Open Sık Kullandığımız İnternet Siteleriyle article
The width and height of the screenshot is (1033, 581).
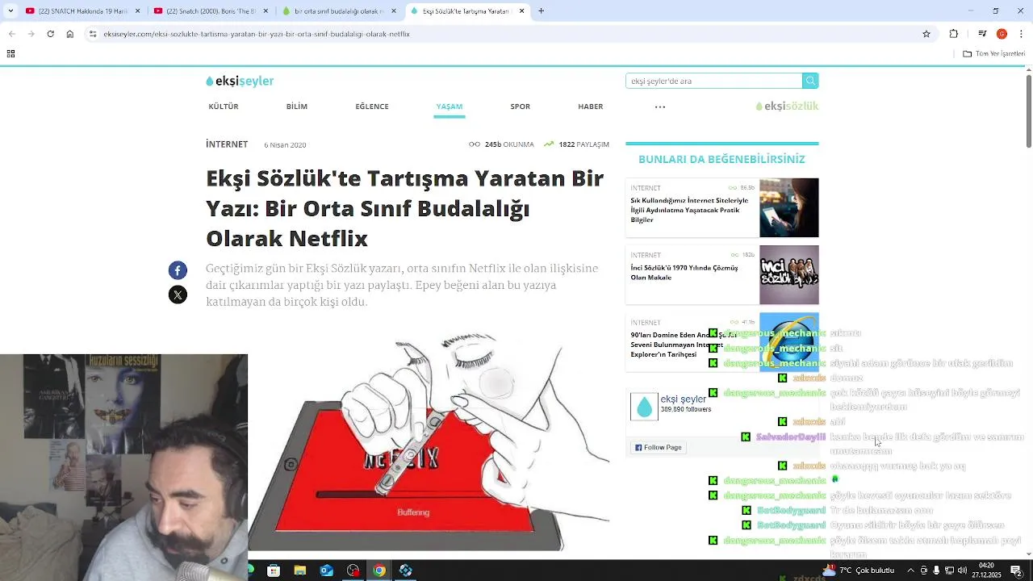coord(689,210)
